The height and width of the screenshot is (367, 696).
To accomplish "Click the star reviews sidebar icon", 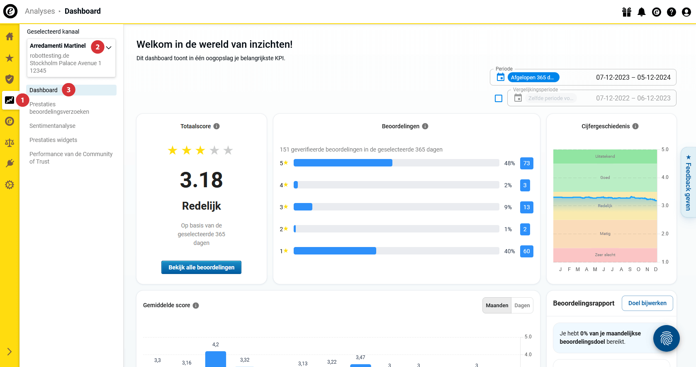I will [x=10, y=58].
